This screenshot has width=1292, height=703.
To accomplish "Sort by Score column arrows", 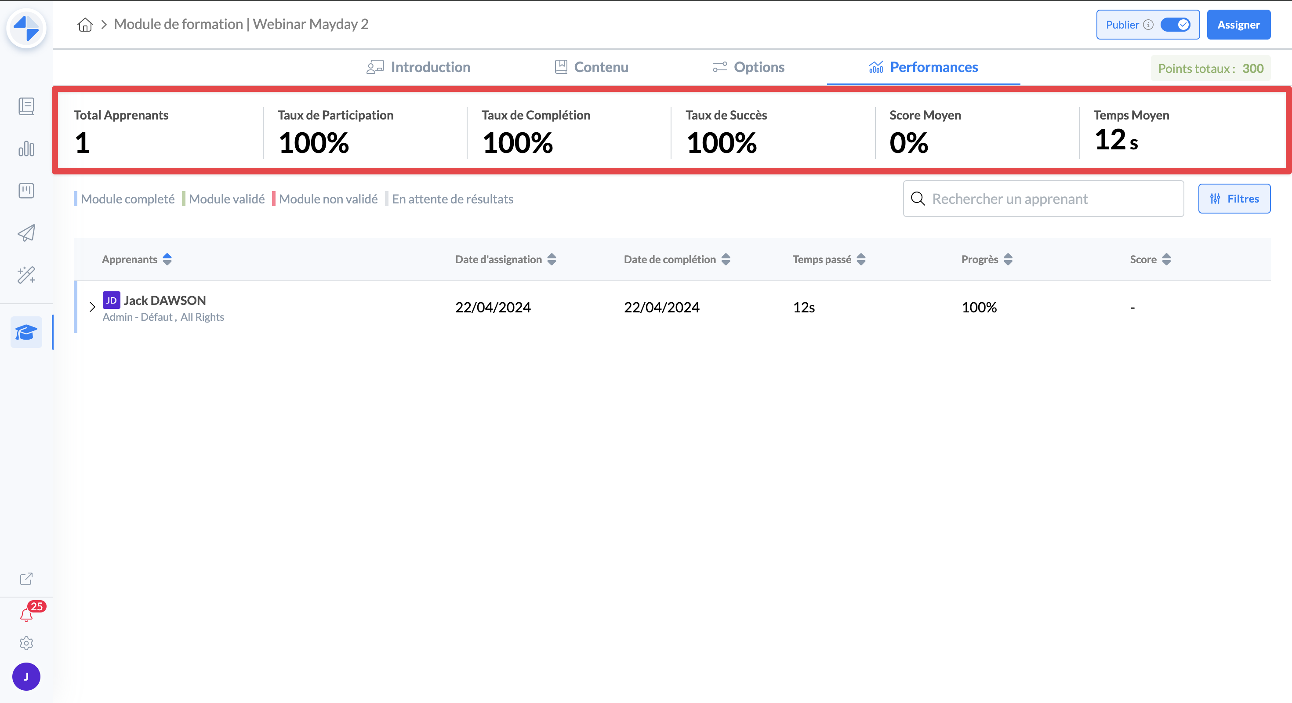I will click(x=1167, y=259).
